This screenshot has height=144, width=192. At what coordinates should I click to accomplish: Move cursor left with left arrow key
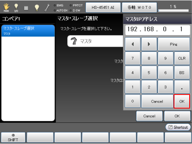(x=132, y=44)
